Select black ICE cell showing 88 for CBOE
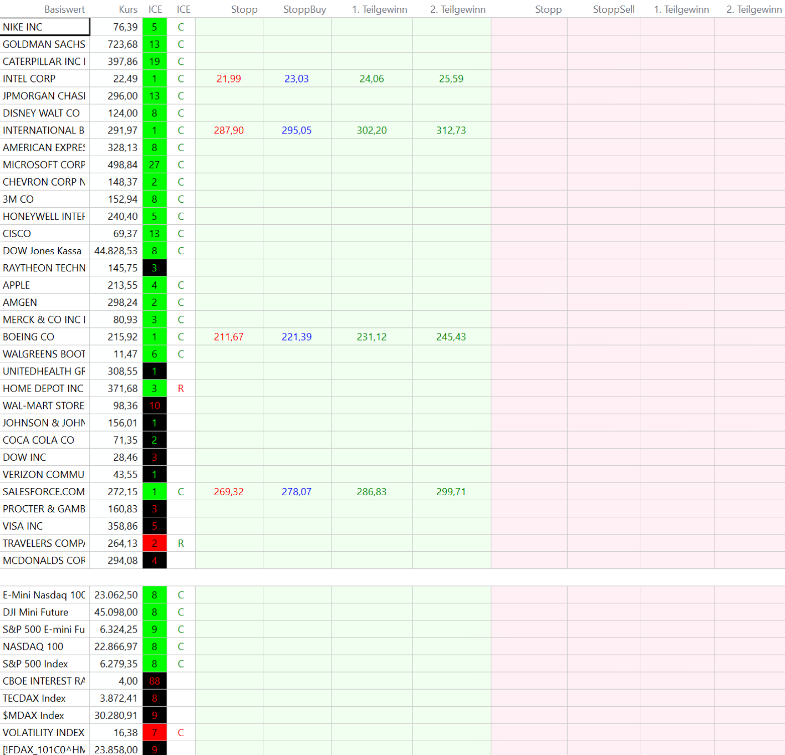 pyautogui.click(x=154, y=681)
